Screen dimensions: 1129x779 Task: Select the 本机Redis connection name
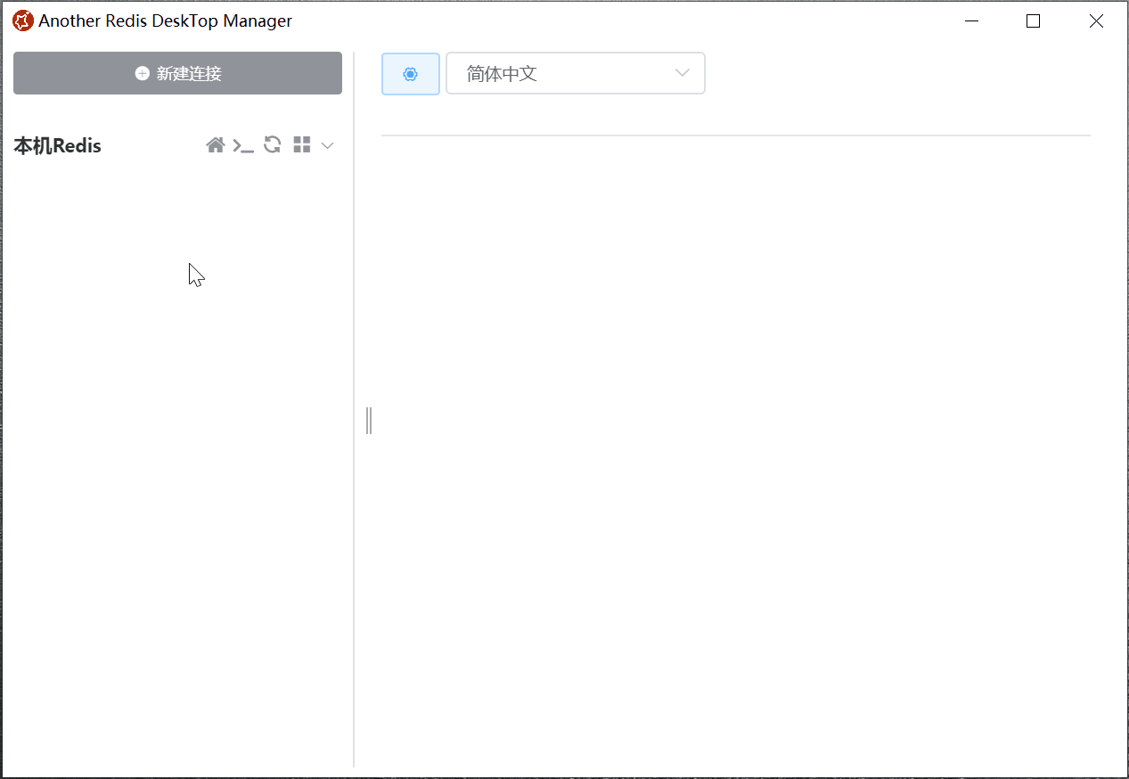click(58, 146)
